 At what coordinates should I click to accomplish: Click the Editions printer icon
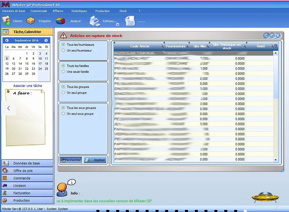(95, 21)
